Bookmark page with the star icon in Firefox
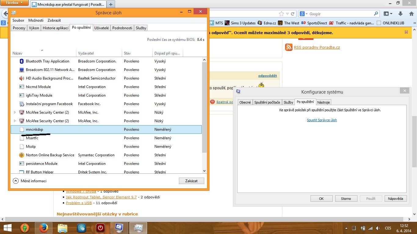The image size is (417, 234). 281,14
